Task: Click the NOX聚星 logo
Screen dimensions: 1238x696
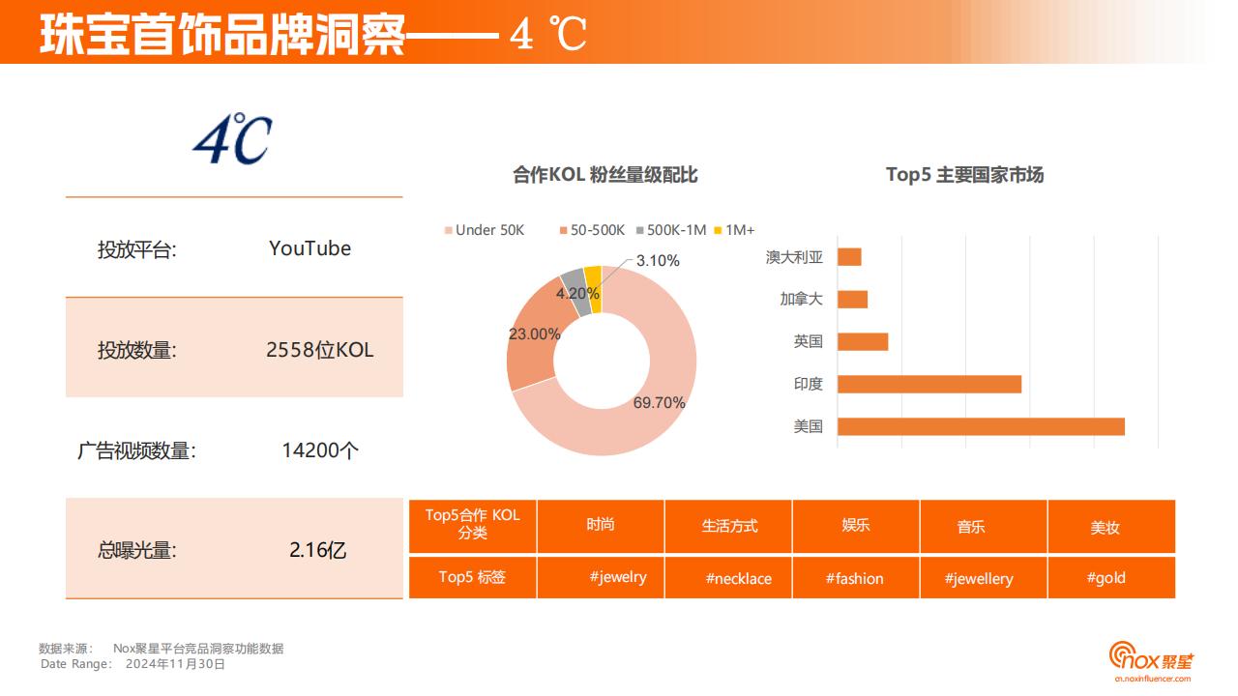Action: [x=1151, y=656]
